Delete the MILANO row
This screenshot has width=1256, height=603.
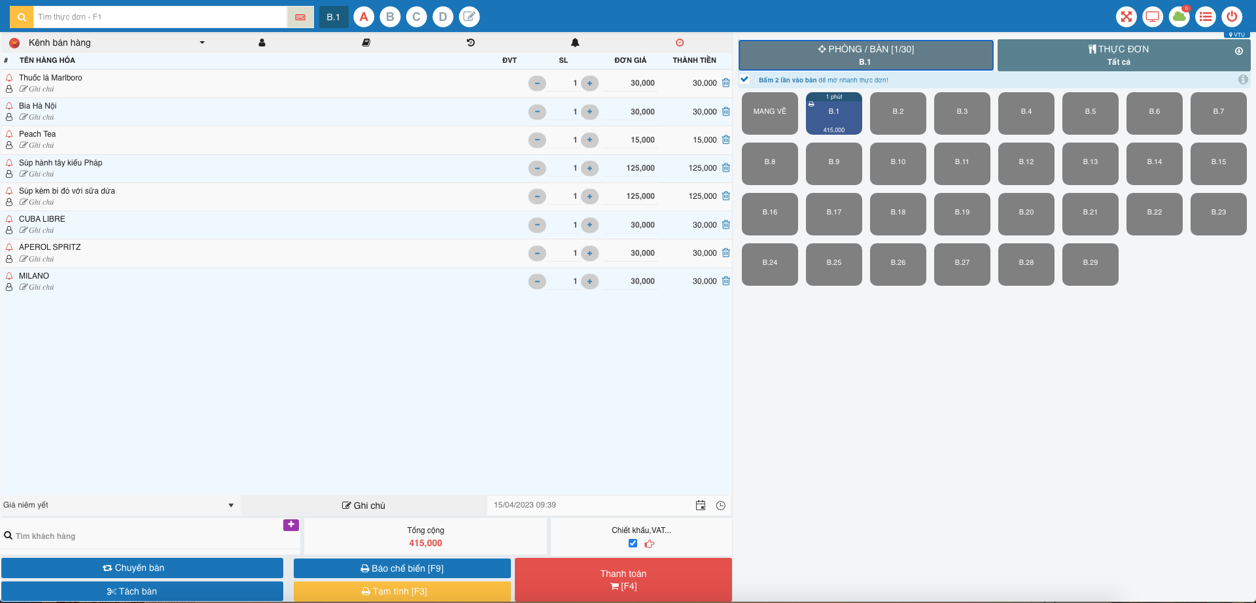point(726,281)
